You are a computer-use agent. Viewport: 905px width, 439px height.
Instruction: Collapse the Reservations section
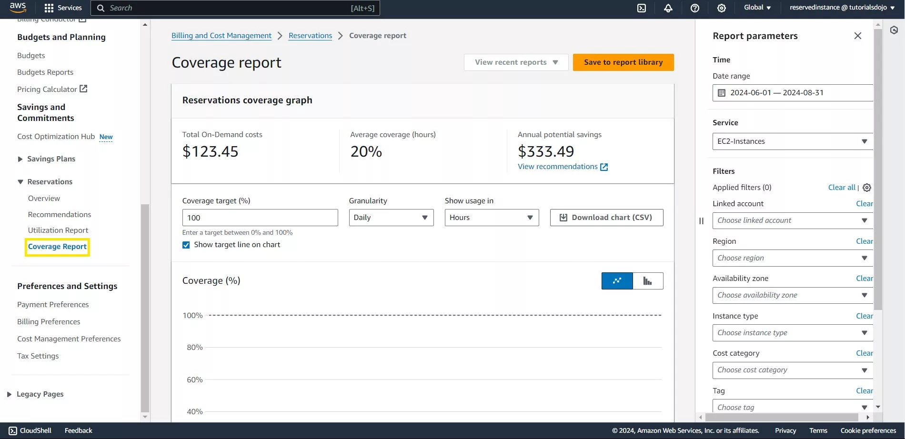tap(20, 182)
